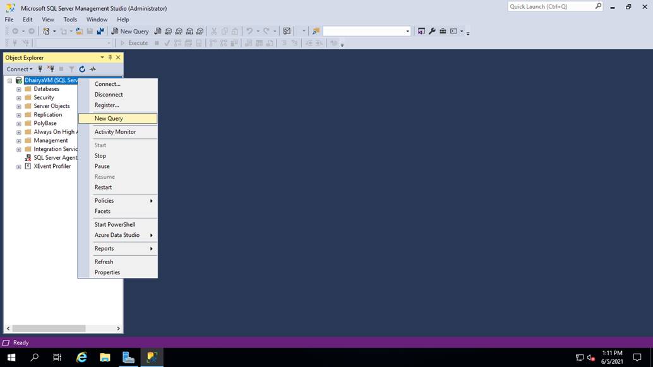The height and width of the screenshot is (367, 653).
Task: Click the Disconnect icon in Object Explorer
Action: click(50, 69)
